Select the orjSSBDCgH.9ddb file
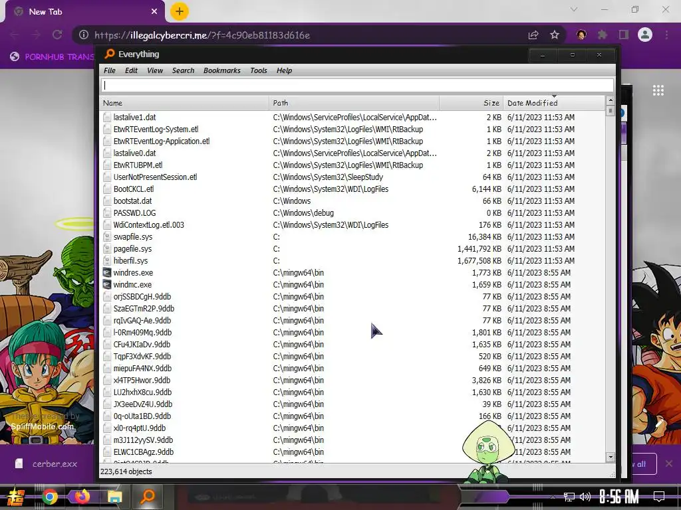This screenshot has height=510, width=681. click(142, 297)
